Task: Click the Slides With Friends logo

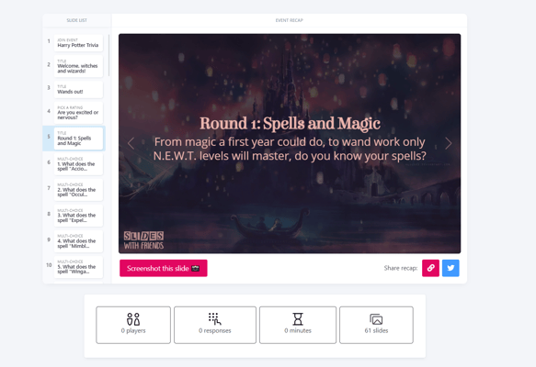Action: tap(143, 240)
